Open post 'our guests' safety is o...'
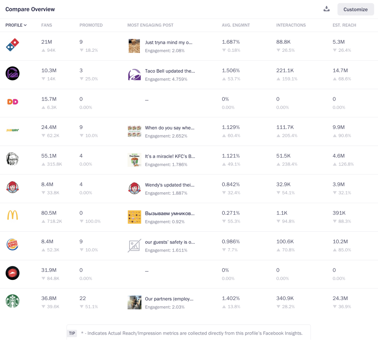378x342 pixels. [170, 242]
